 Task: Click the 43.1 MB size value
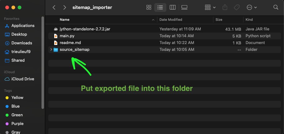(233, 29)
